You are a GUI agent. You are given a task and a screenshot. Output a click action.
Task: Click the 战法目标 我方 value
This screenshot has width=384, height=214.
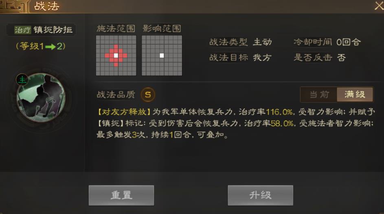(x=262, y=58)
